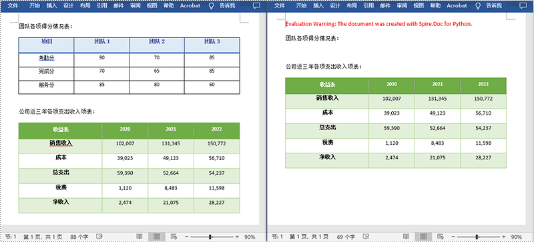Viewport: 534px width, 242px height.
Task: Open the 帮助 tab in left window
Action: pyautogui.click(x=168, y=5)
